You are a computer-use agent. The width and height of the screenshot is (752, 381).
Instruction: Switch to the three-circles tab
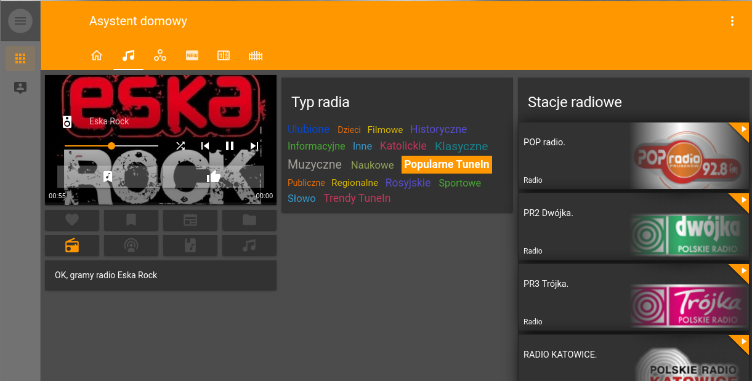click(x=160, y=55)
